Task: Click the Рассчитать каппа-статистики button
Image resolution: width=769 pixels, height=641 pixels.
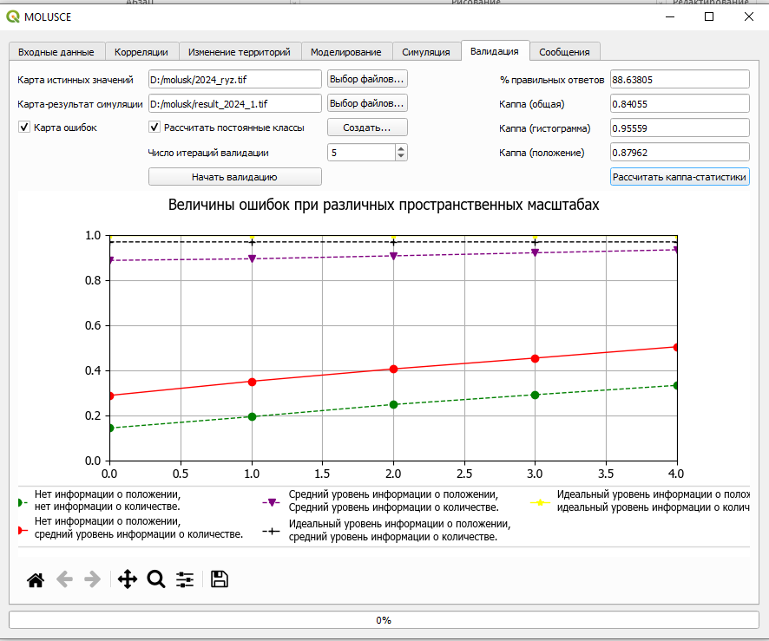Action: click(x=680, y=177)
